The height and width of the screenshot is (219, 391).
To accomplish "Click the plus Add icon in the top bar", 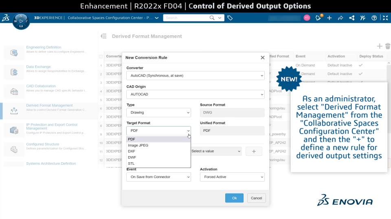I will point(329,18).
